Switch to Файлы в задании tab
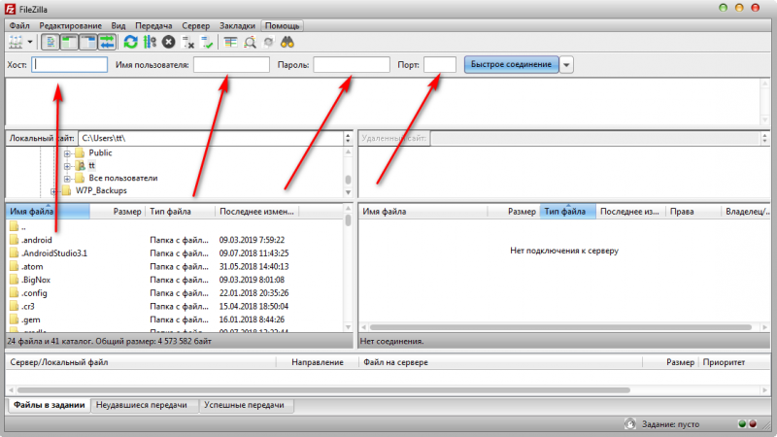777x437 pixels. coord(50,405)
